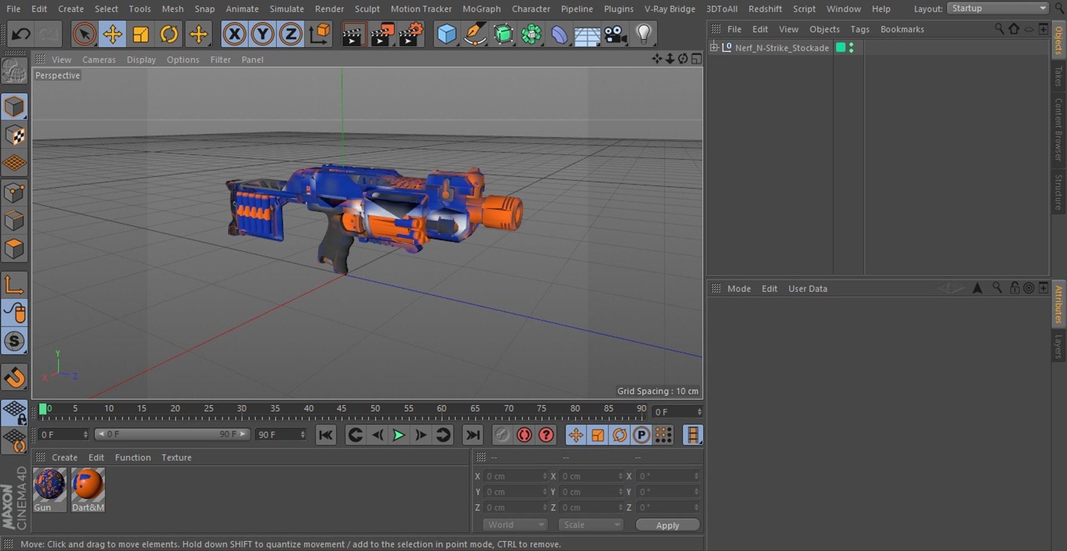Viewport: 1067px width, 551px height.
Task: Add a Camera object
Action: tap(616, 34)
